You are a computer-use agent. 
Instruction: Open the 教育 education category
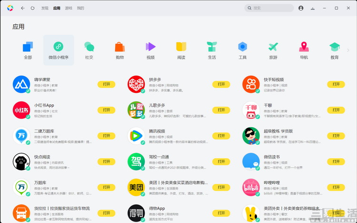point(335,47)
